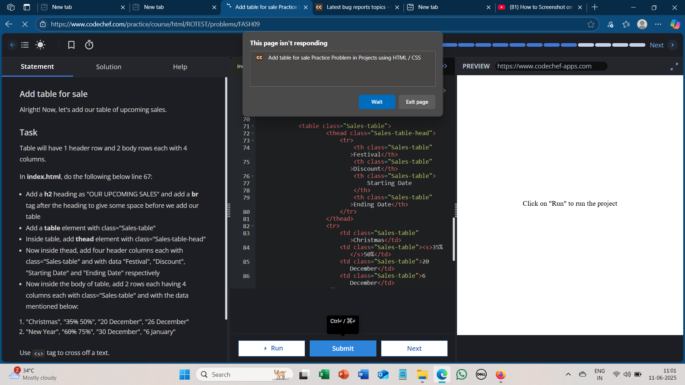Click the bookmark icon in the toolbar
Screen dimensions: 685x385
click(x=71, y=45)
